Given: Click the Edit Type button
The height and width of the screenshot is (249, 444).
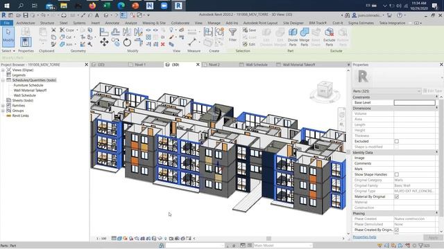Looking at the screenshot, I should pyautogui.click(x=432, y=91).
